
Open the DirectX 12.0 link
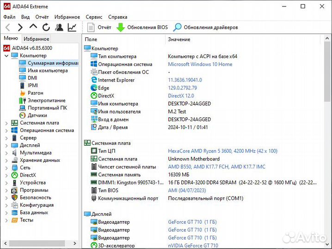click(181, 96)
